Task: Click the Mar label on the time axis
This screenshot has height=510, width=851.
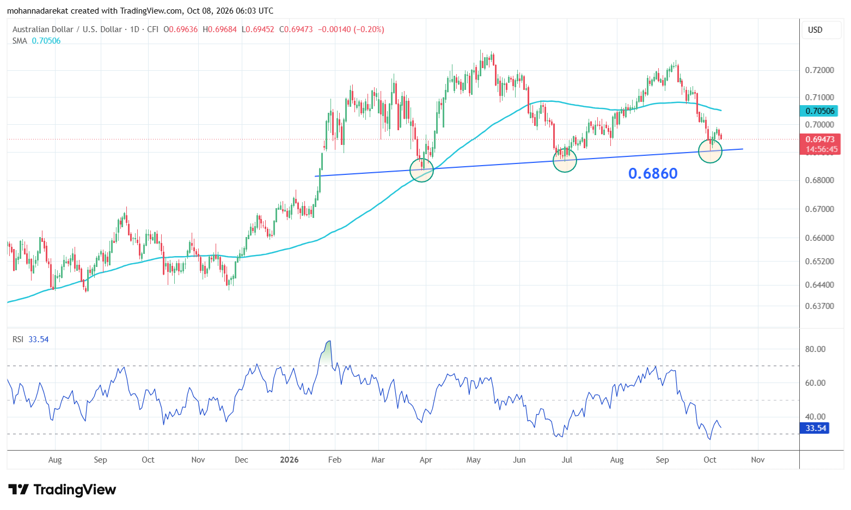Action: tap(378, 460)
